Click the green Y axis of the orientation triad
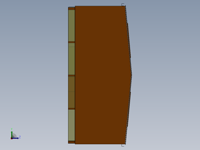The image size is (200, 150). tap(12, 134)
